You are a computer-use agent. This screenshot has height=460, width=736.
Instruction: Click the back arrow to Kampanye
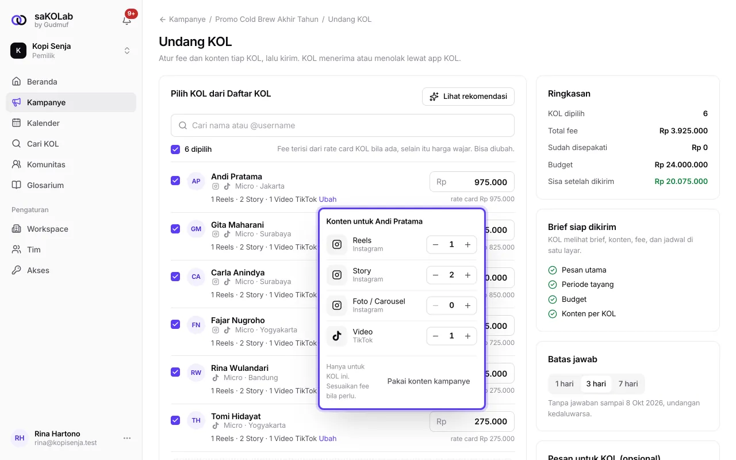click(x=163, y=20)
